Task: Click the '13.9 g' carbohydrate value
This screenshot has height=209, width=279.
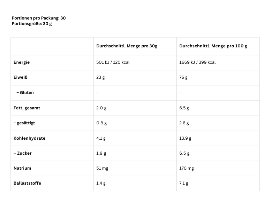Action: click(x=185, y=138)
